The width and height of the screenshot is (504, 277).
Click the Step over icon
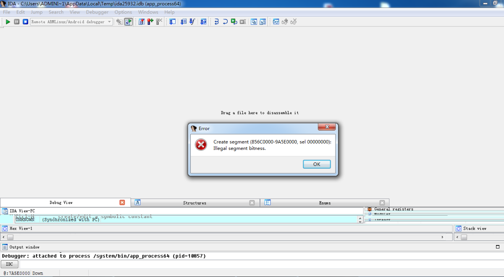click(225, 21)
